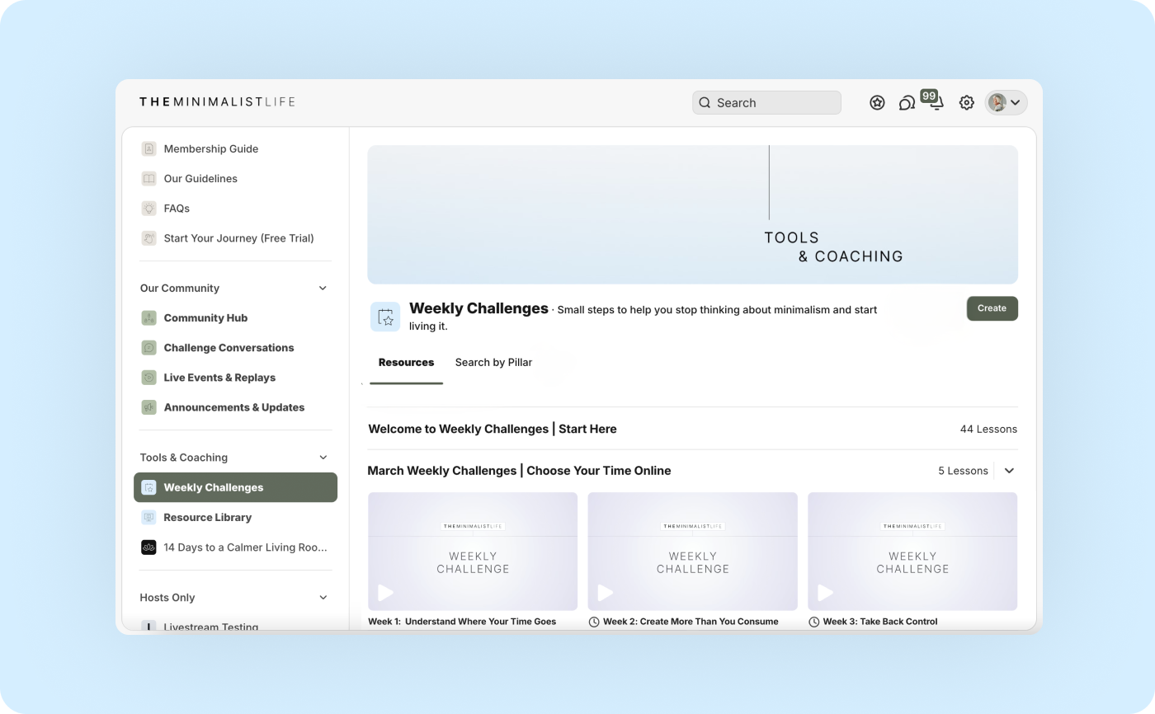Click the Tools & Coaching banner image
Screen dimensions: 1155x714
click(692, 214)
